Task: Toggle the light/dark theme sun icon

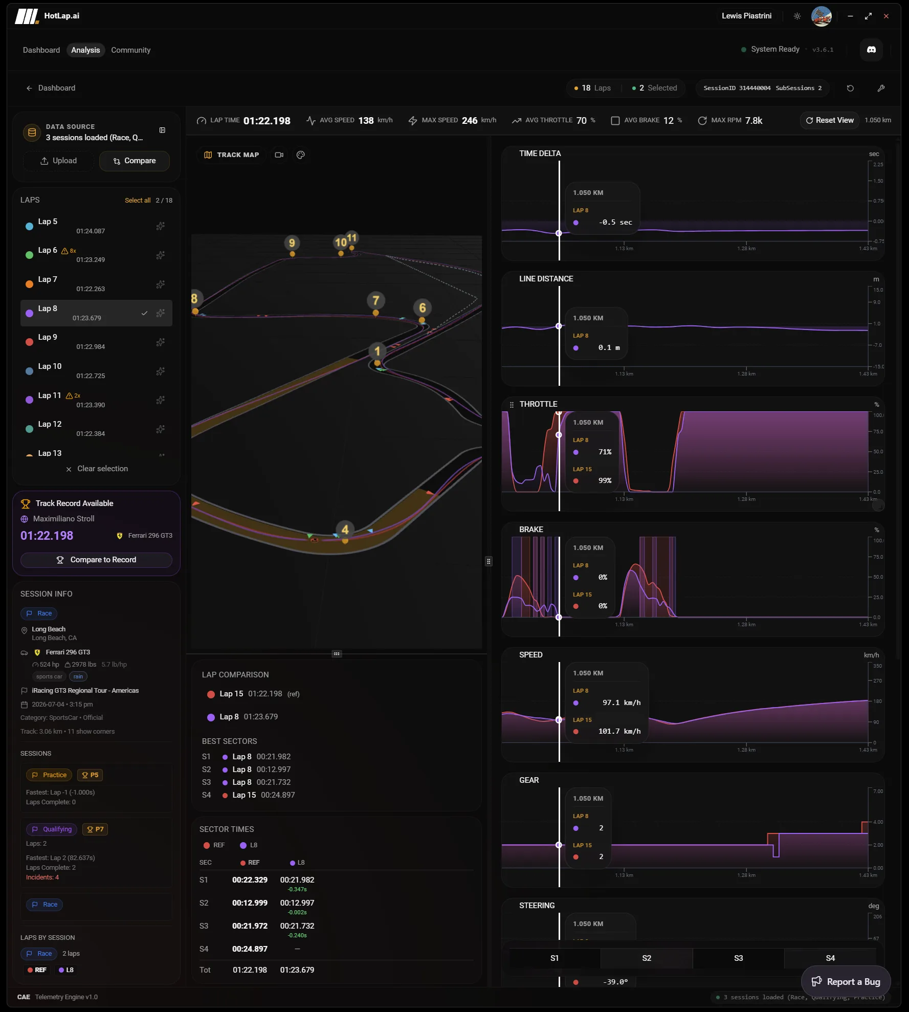Action: (x=797, y=16)
